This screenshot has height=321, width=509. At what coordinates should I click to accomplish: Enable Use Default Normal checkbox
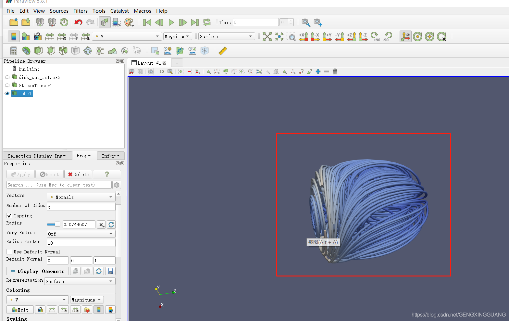(x=9, y=252)
